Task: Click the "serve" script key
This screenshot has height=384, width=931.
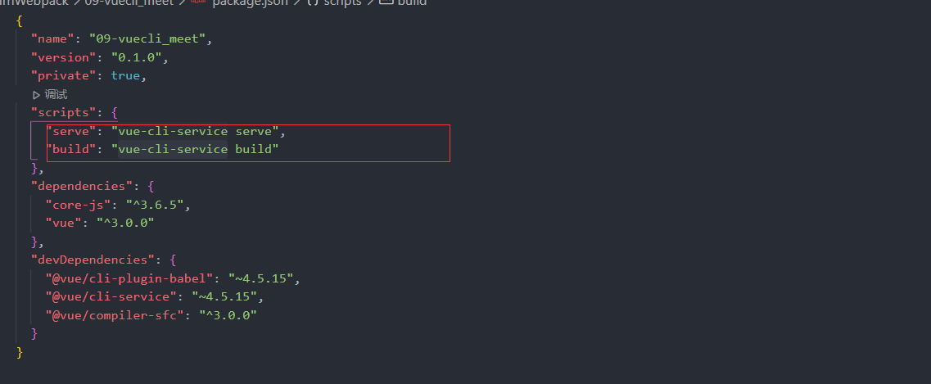Action: (71, 131)
